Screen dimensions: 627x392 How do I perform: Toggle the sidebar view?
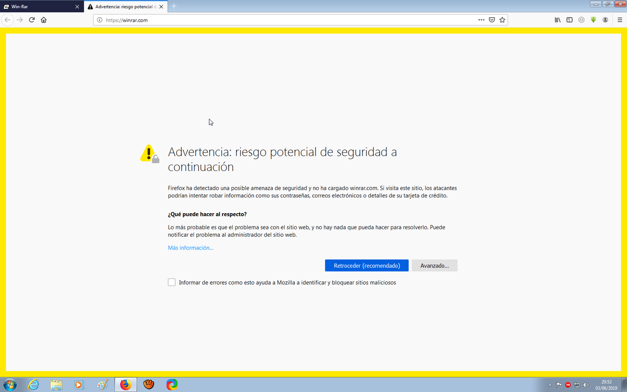569,20
